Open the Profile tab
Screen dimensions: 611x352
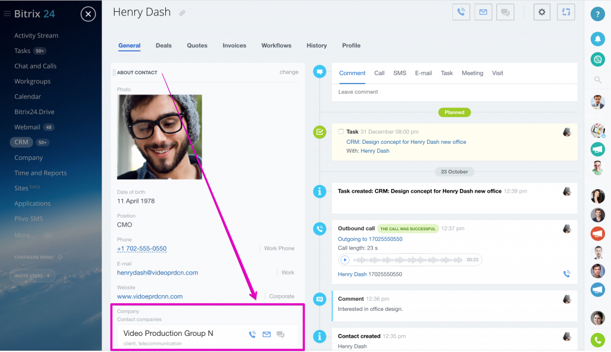click(351, 45)
